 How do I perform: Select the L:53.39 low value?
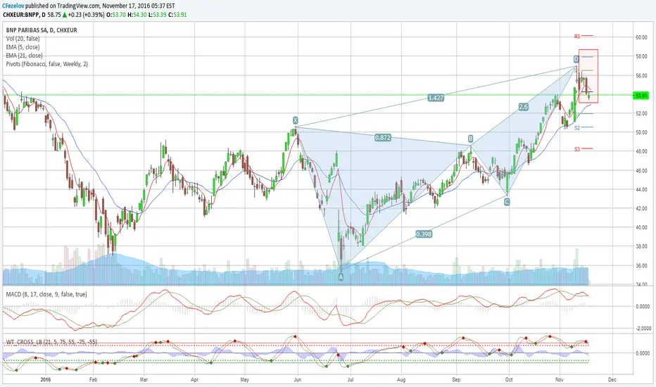(157, 15)
